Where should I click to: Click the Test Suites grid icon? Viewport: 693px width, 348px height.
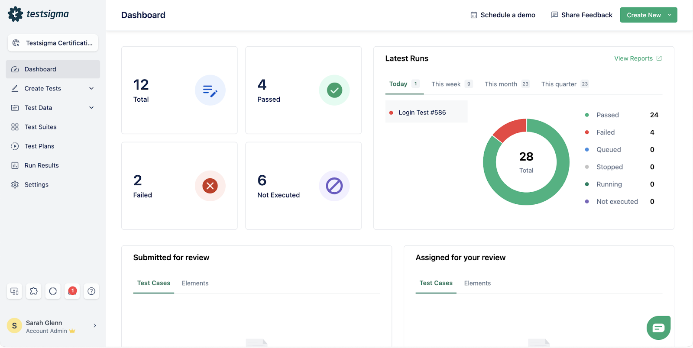[15, 127]
